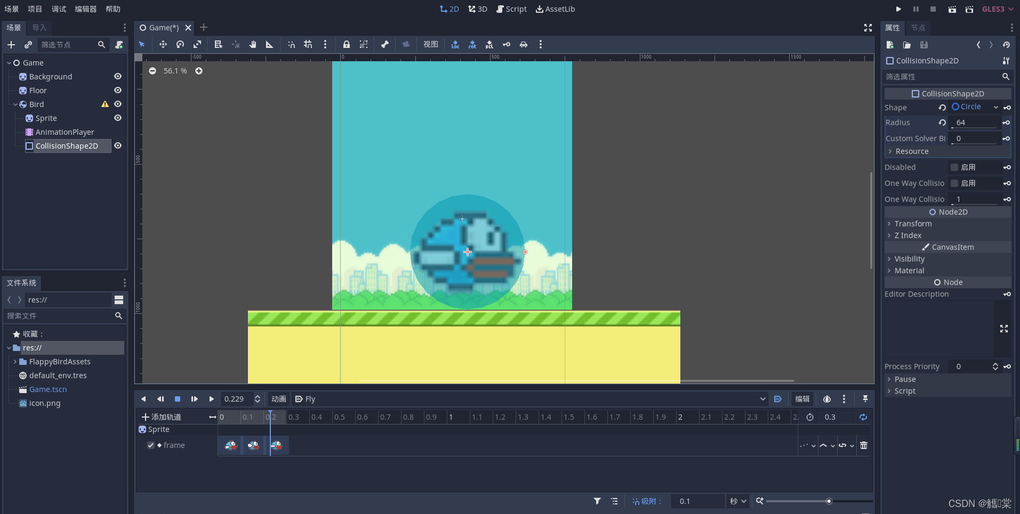Adjust the animation timeline zoom slider

(x=819, y=501)
